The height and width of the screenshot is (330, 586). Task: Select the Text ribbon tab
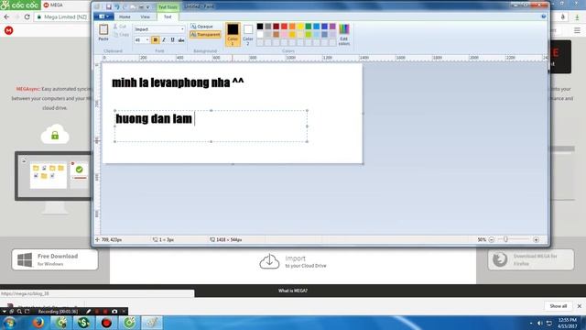coord(168,16)
